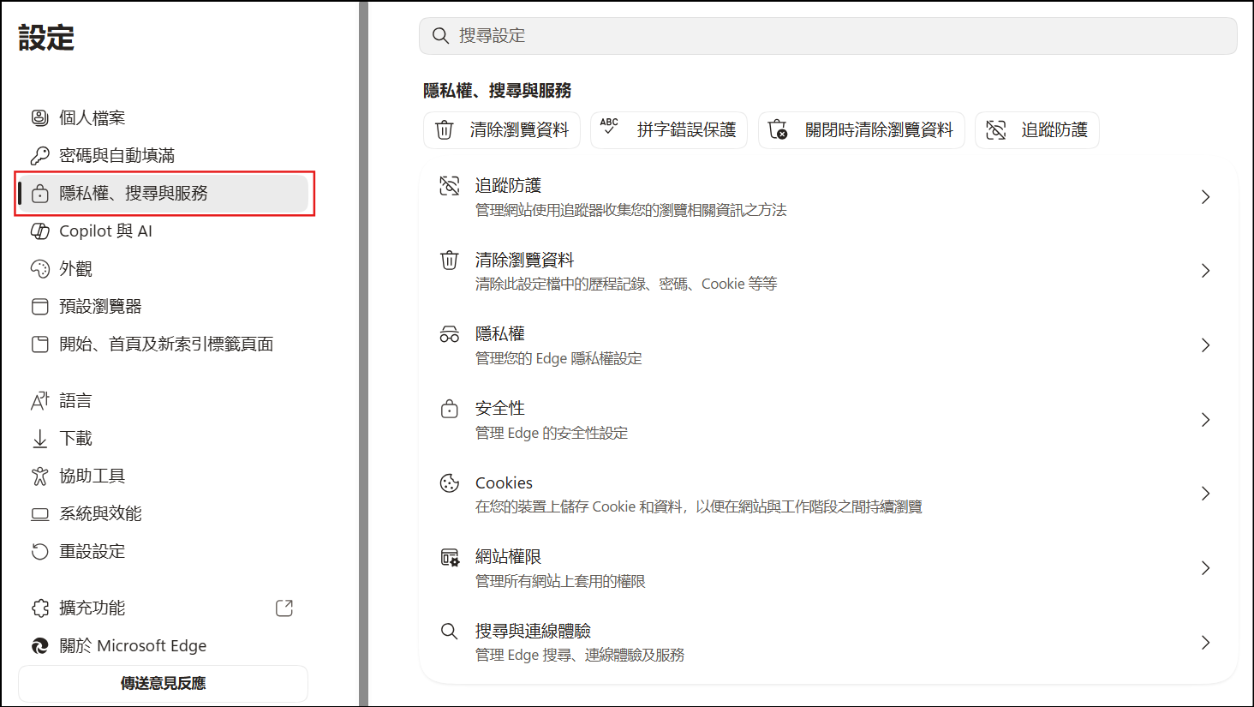Click the external-link icon next to 擴充功能

pyautogui.click(x=284, y=608)
